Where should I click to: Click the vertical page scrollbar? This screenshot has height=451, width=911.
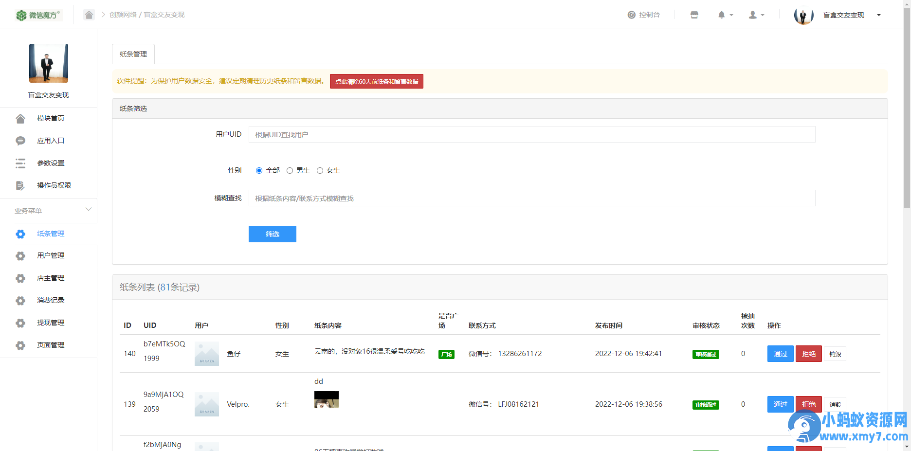click(x=907, y=107)
